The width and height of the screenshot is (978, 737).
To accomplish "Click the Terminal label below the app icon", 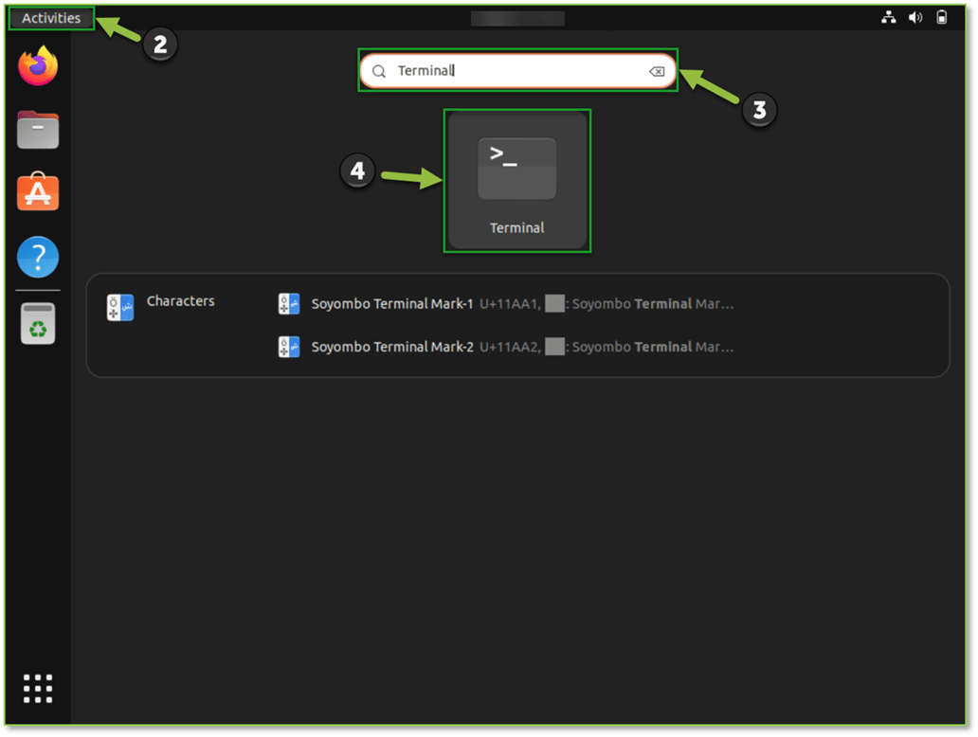I will pos(516,227).
